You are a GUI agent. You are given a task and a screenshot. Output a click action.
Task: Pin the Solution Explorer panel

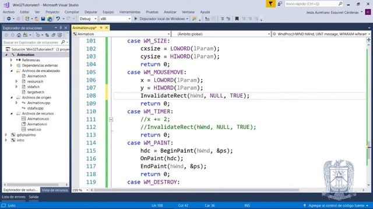(x=61, y=28)
